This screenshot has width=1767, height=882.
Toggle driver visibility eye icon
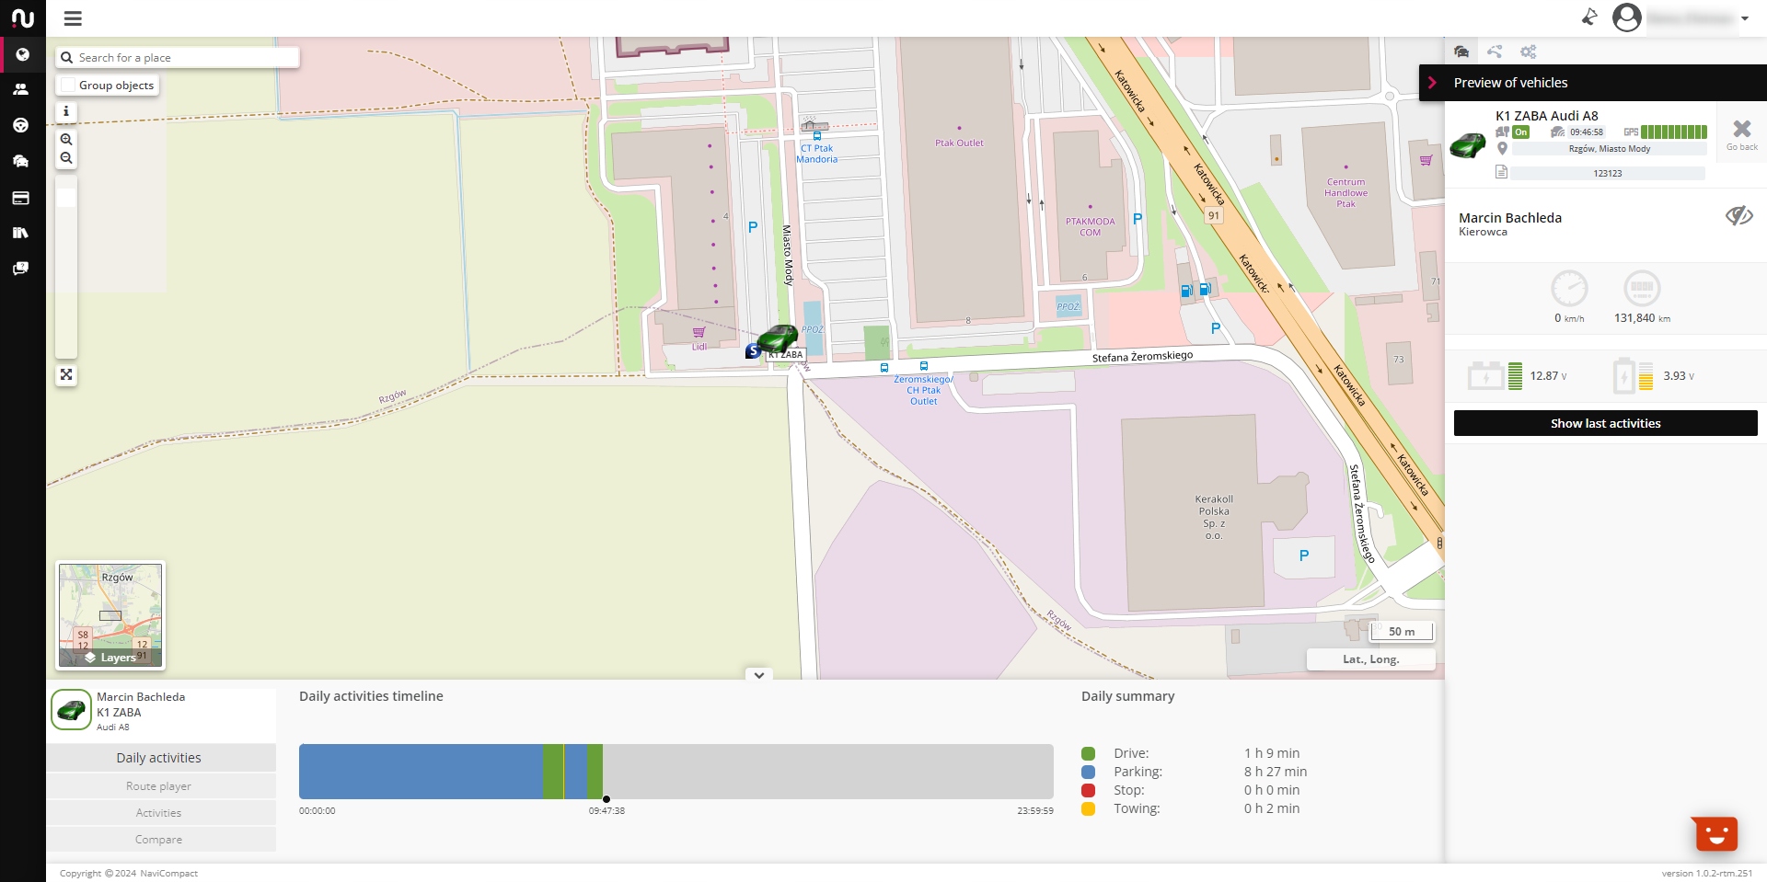click(x=1738, y=216)
